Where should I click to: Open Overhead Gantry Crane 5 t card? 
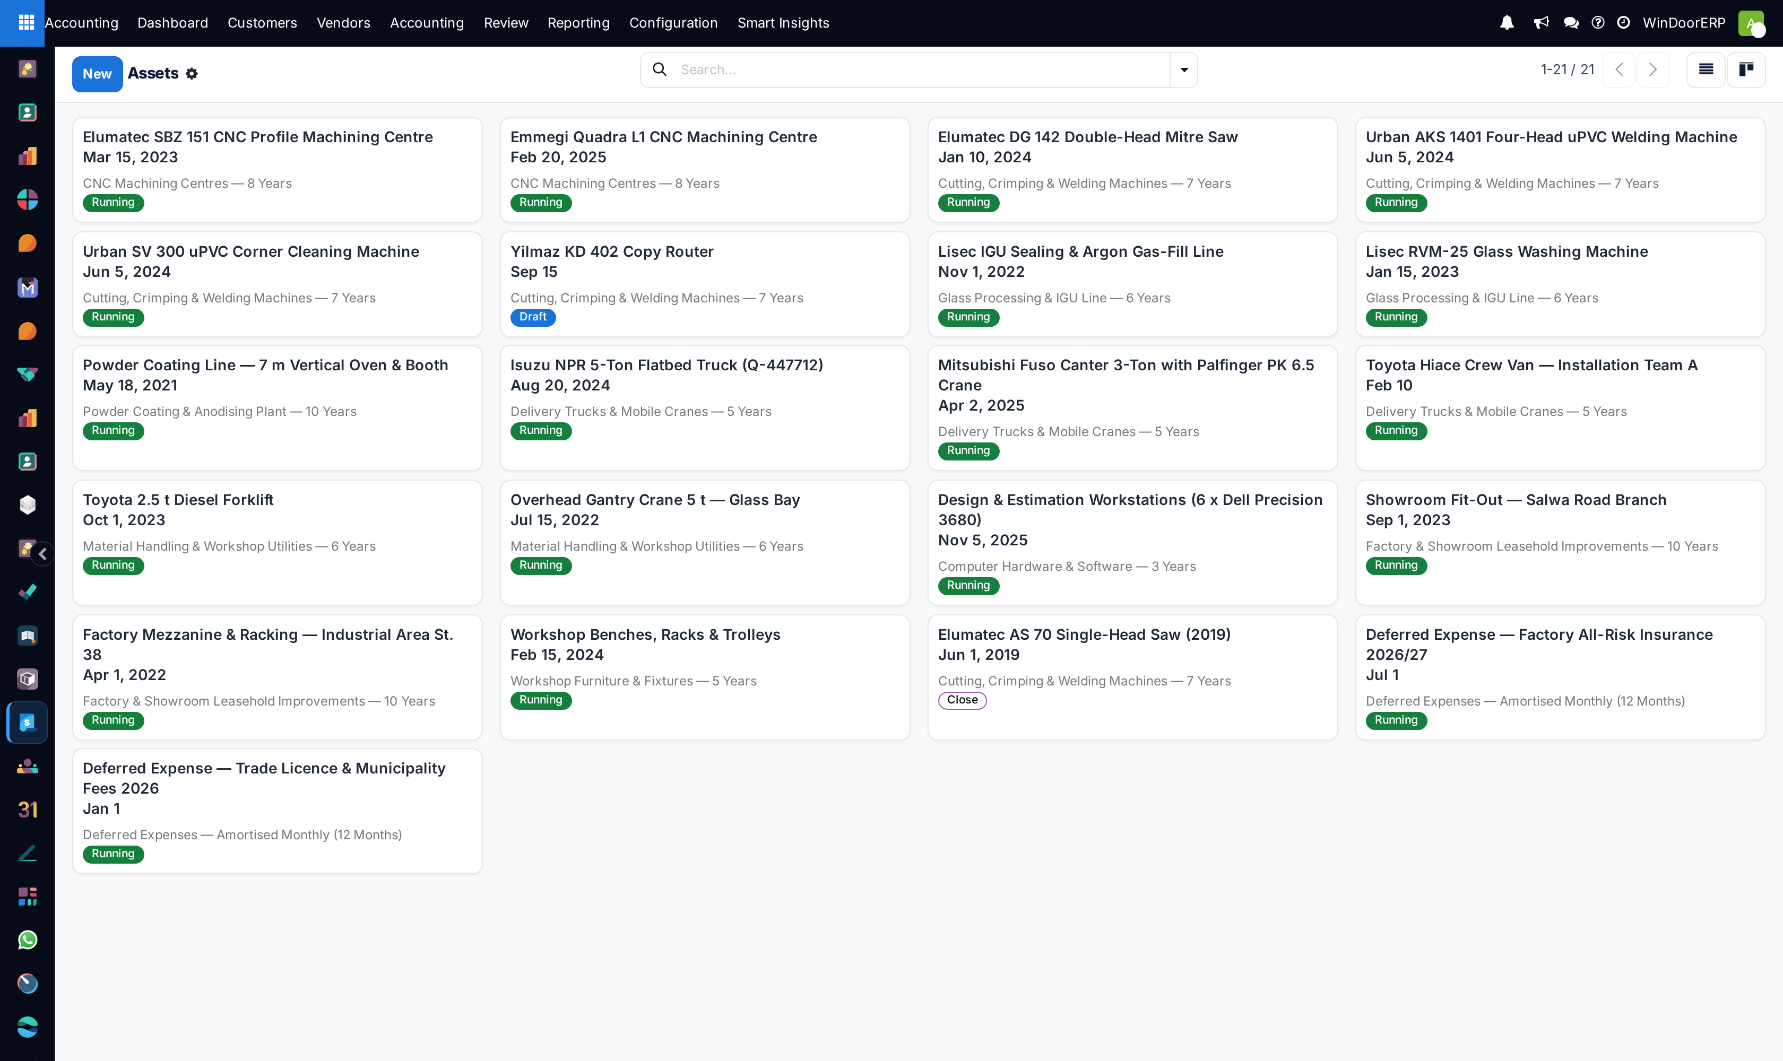705,543
